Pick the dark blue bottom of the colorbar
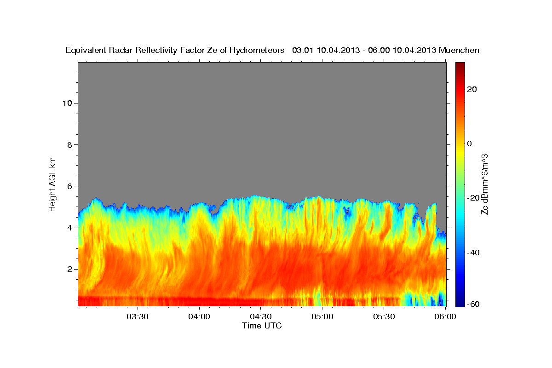 460,302
